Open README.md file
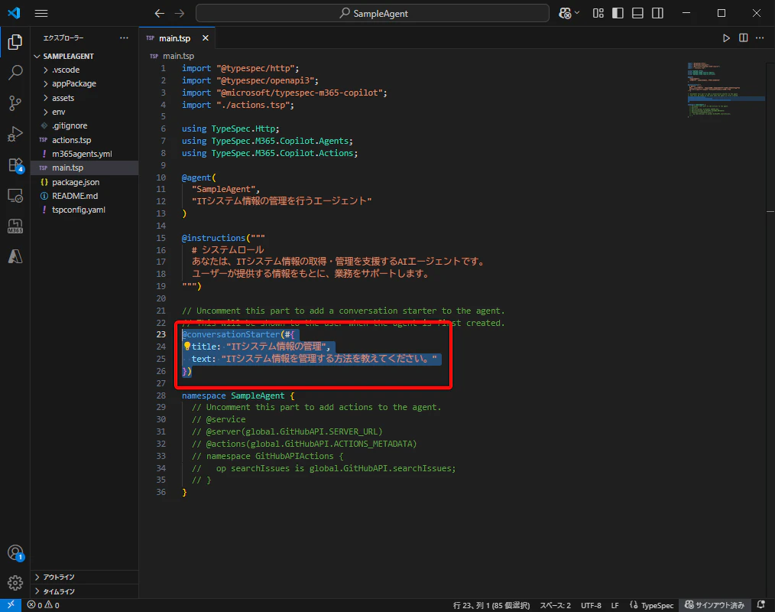The width and height of the screenshot is (775, 612). (84, 196)
